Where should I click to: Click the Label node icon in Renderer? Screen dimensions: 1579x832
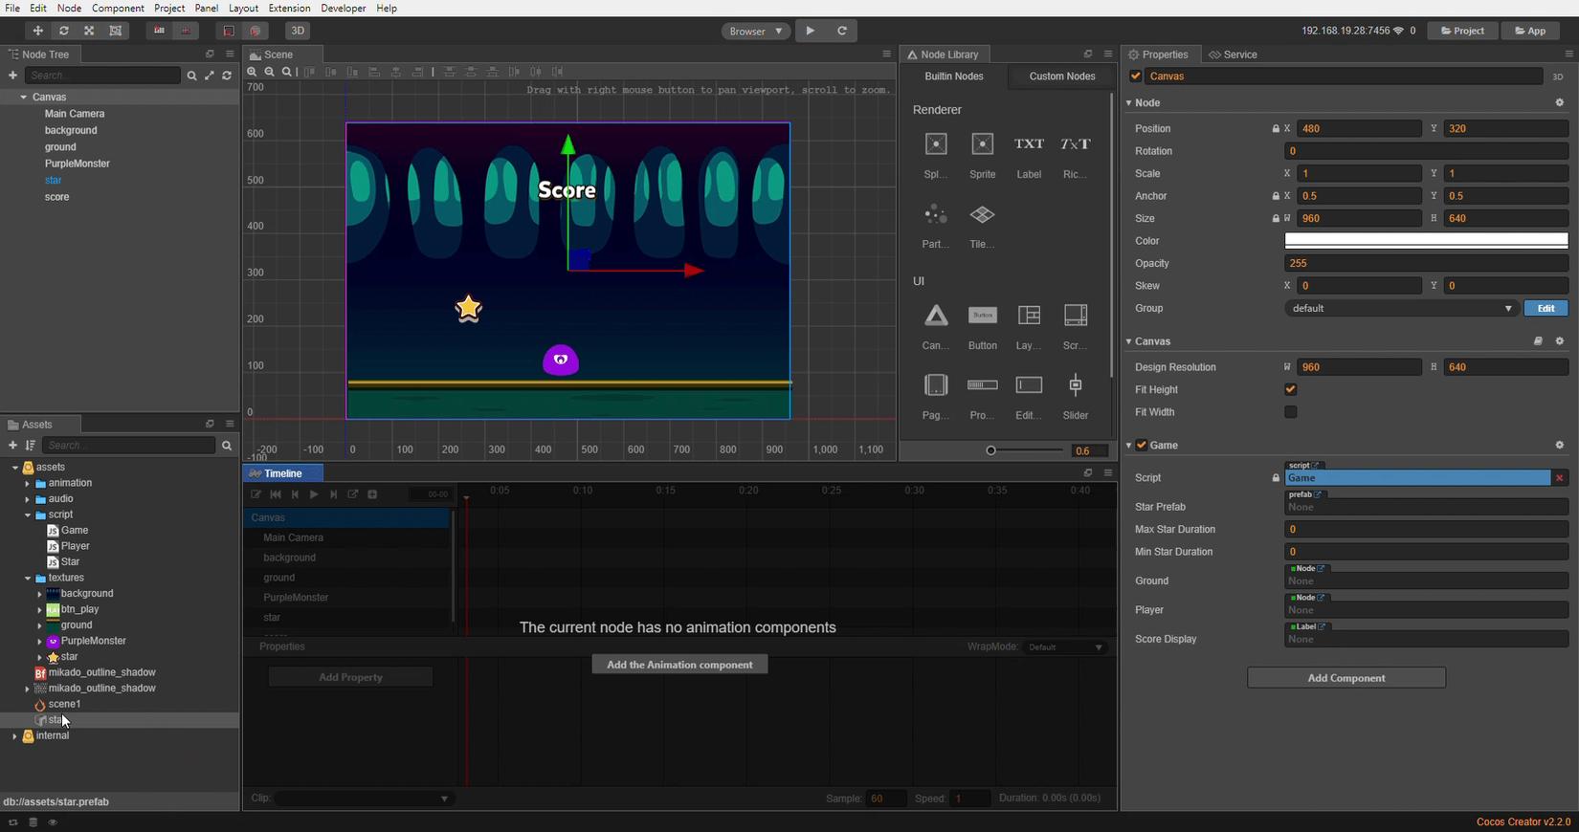[1029, 144]
